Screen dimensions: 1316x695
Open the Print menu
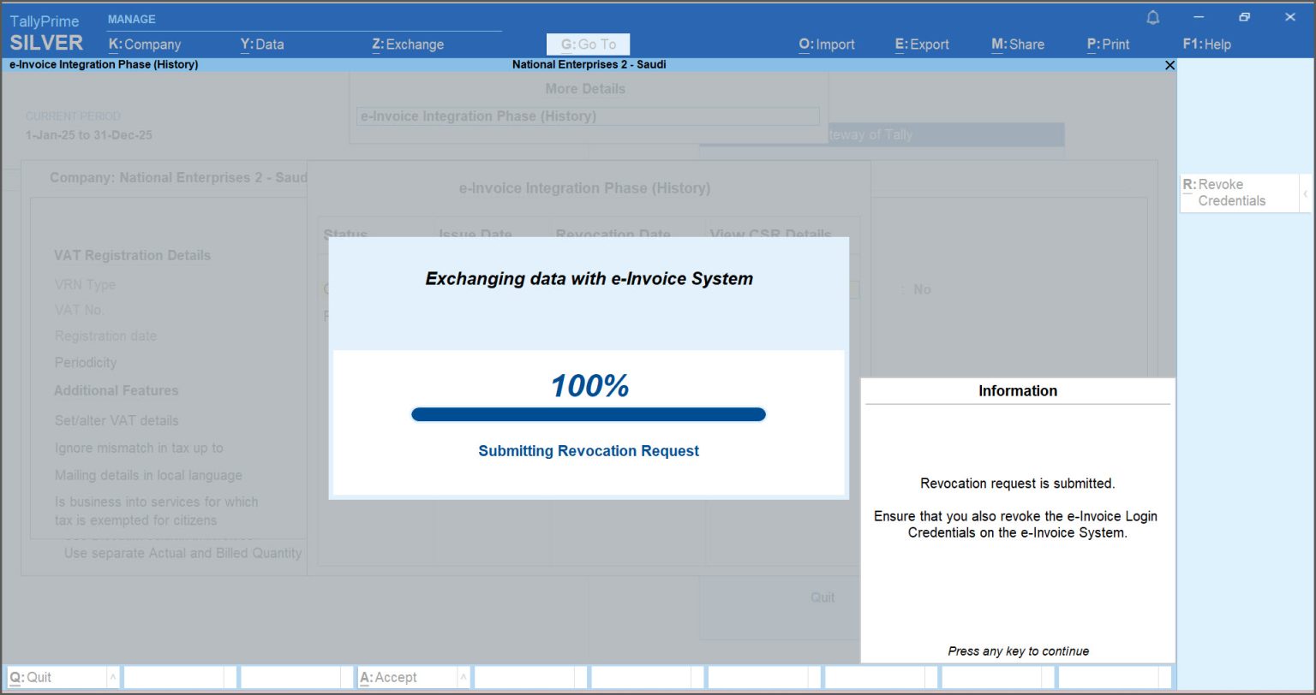[x=1108, y=45]
